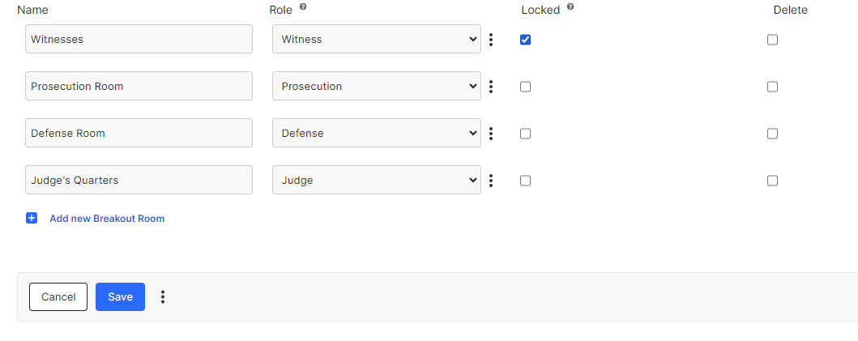Open the three-dot menu beside Judge role

point(491,181)
